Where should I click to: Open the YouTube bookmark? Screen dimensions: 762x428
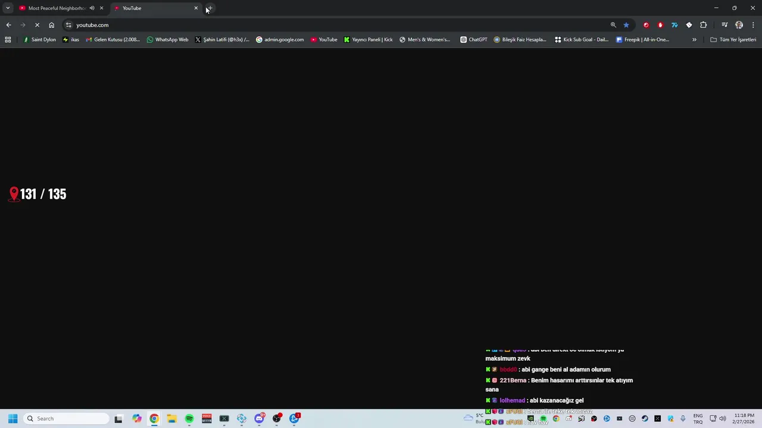pyautogui.click(x=324, y=40)
